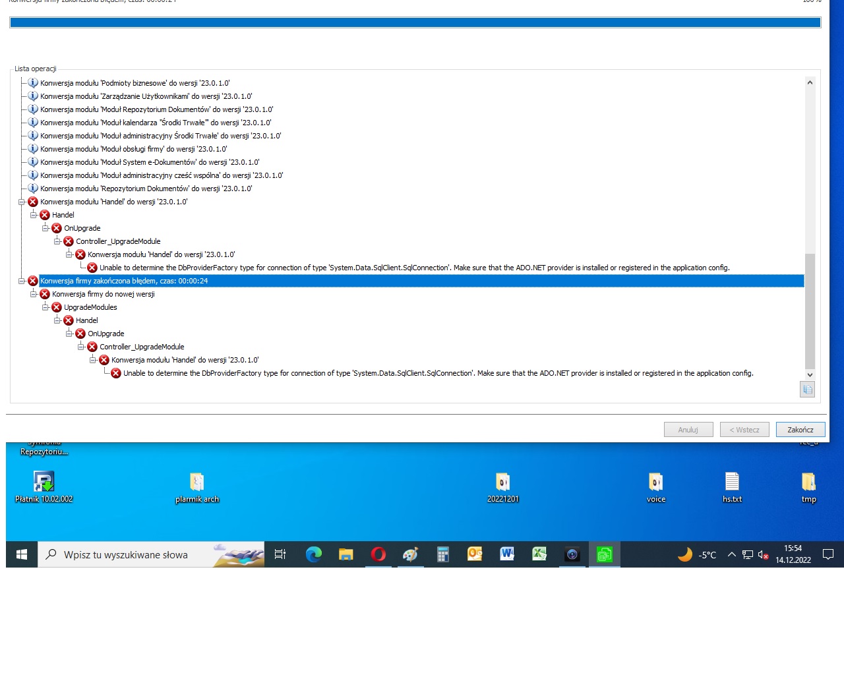Launch Opera browser from taskbar
844x675 pixels.
pyautogui.click(x=378, y=554)
